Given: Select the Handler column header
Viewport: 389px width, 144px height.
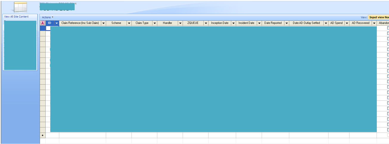Looking at the screenshot, I should 168,23.
